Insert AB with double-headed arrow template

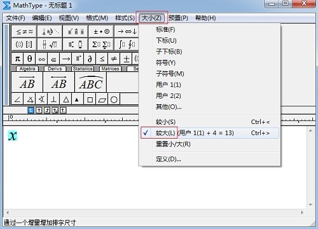pos(59,82)
